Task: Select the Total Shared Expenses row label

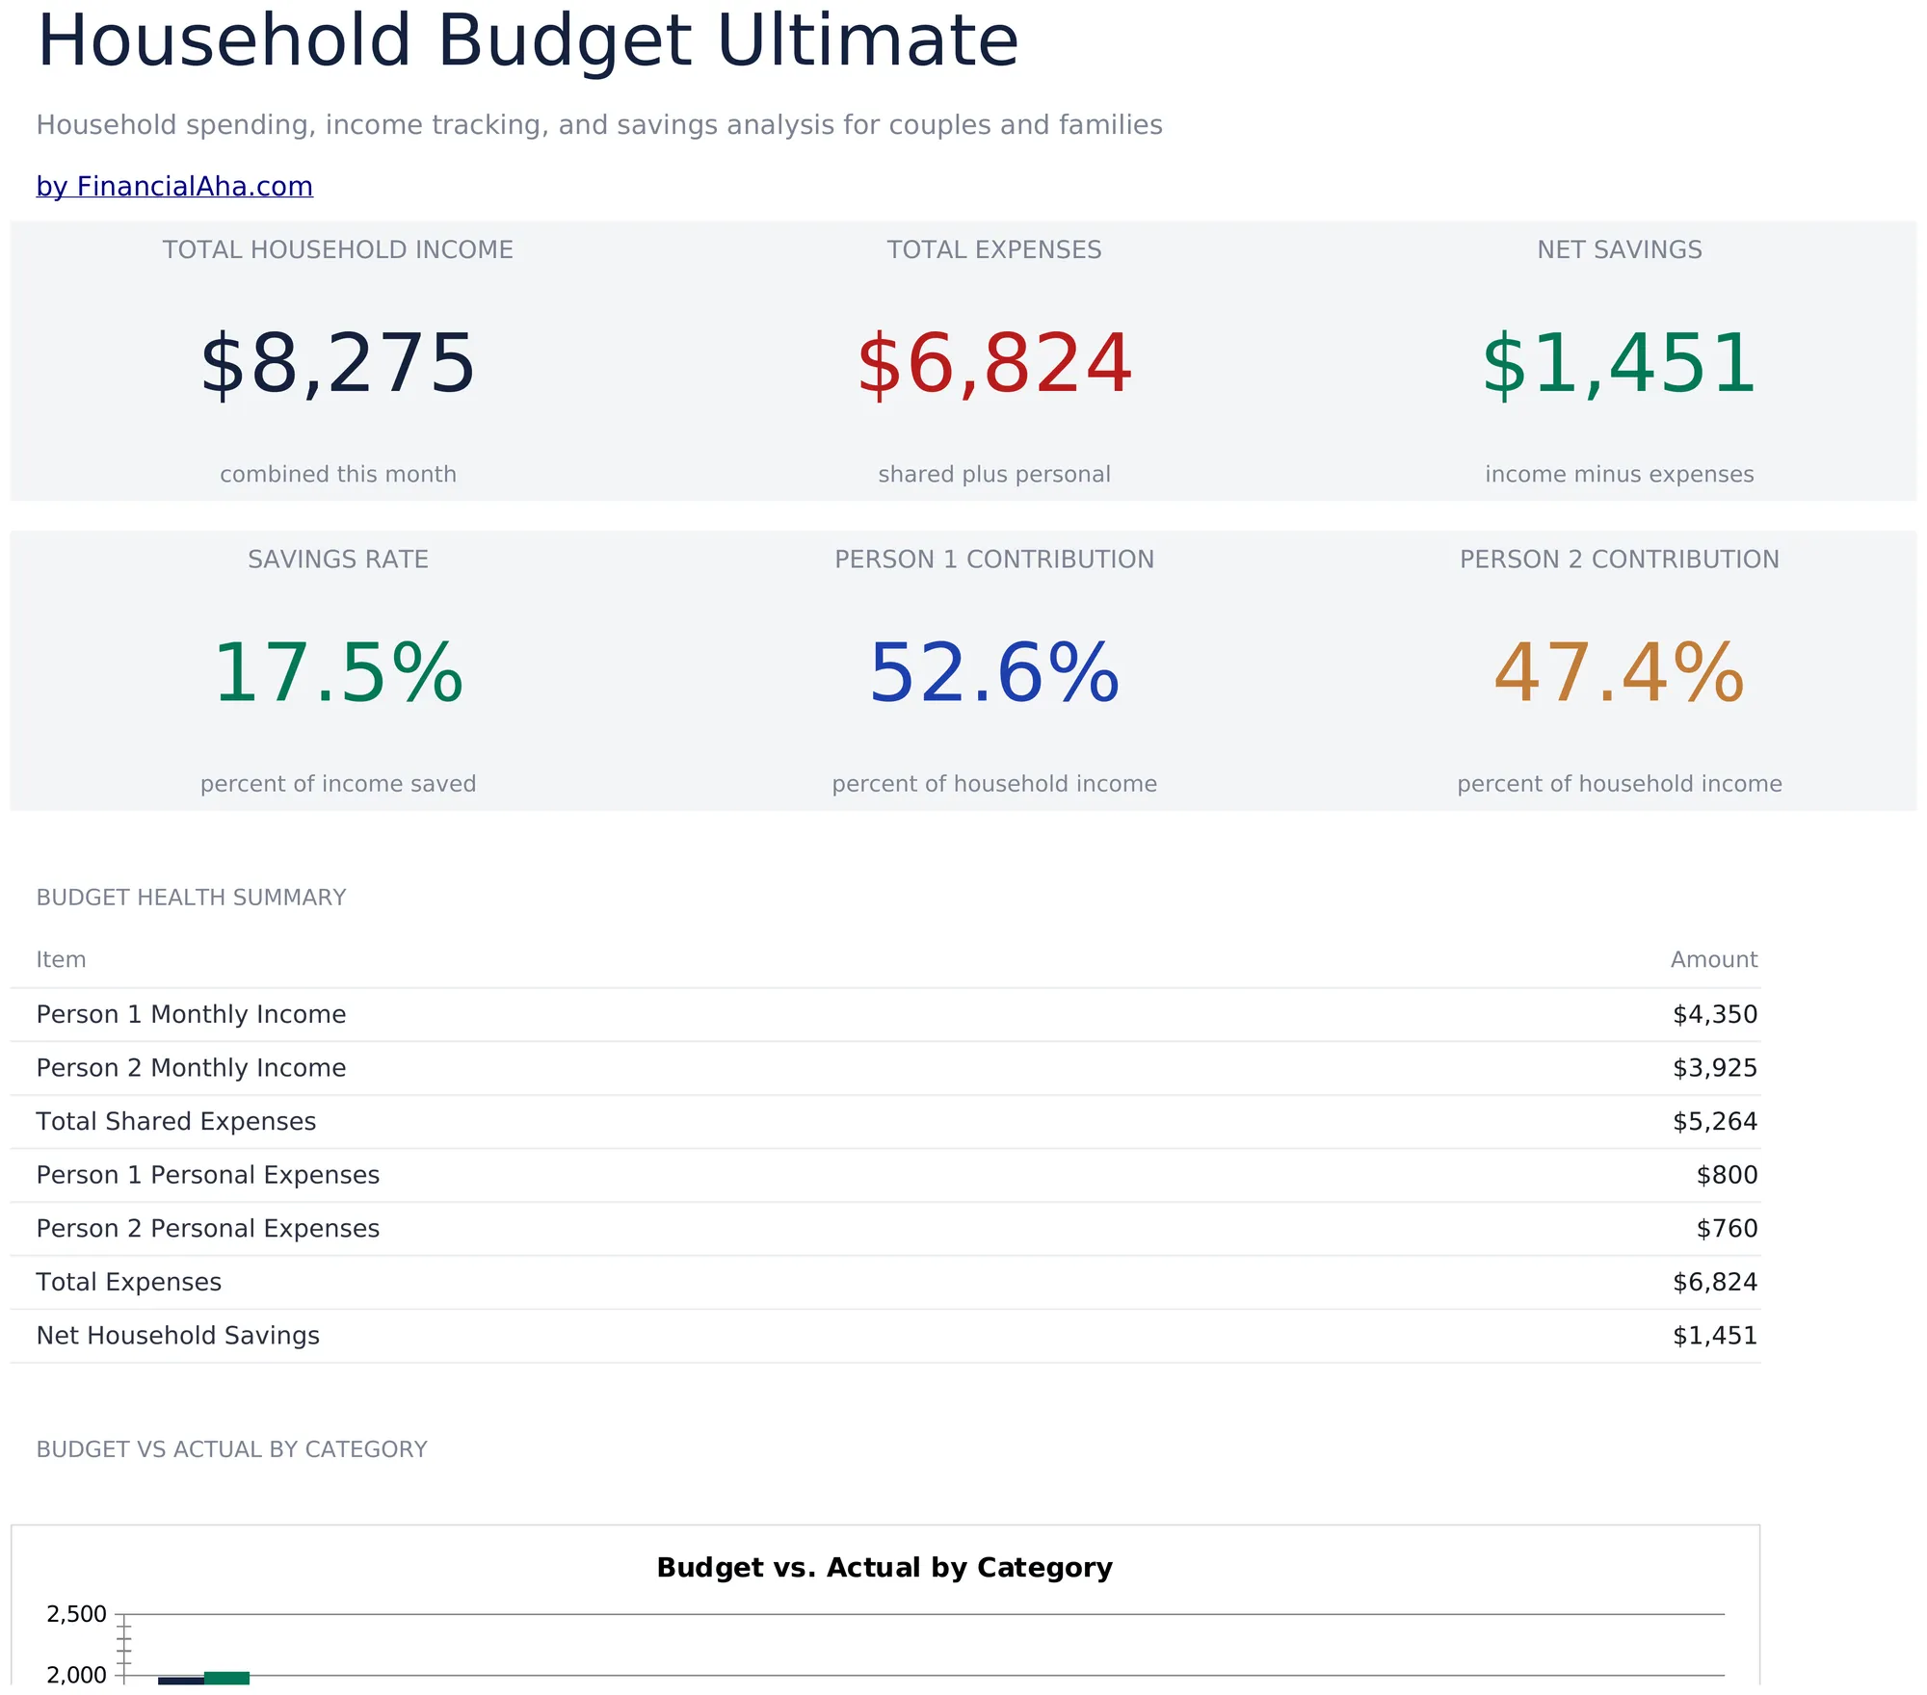Action: 176,1122
